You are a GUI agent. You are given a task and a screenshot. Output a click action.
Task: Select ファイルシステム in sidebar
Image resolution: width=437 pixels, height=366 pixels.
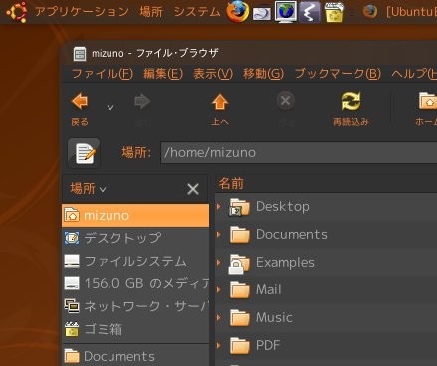point(135,261)
